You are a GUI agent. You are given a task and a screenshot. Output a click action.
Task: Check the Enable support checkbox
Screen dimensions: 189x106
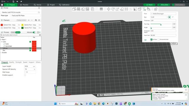click(x=25, y=75)
